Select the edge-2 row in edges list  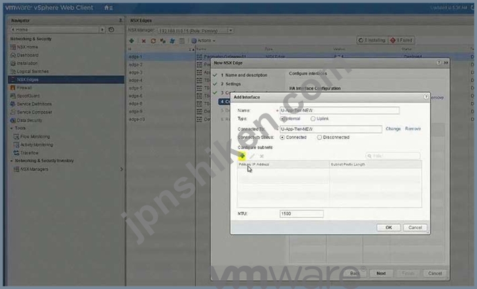point(161,65)
